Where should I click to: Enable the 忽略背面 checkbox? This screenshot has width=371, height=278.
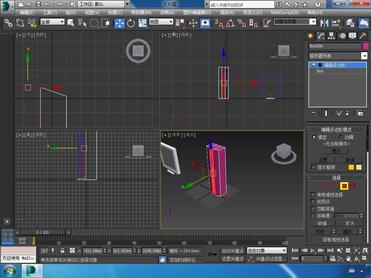(x=313, y=209)
